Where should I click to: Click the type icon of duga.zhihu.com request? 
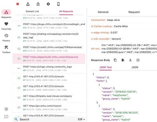coord(19,26)
